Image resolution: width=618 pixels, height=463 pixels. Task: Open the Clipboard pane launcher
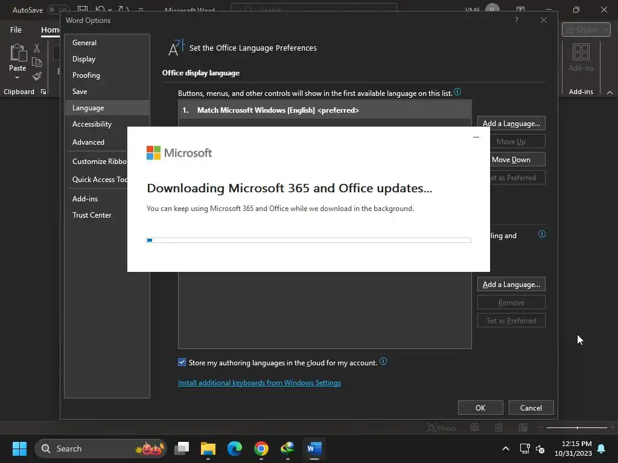pos(43,92)
